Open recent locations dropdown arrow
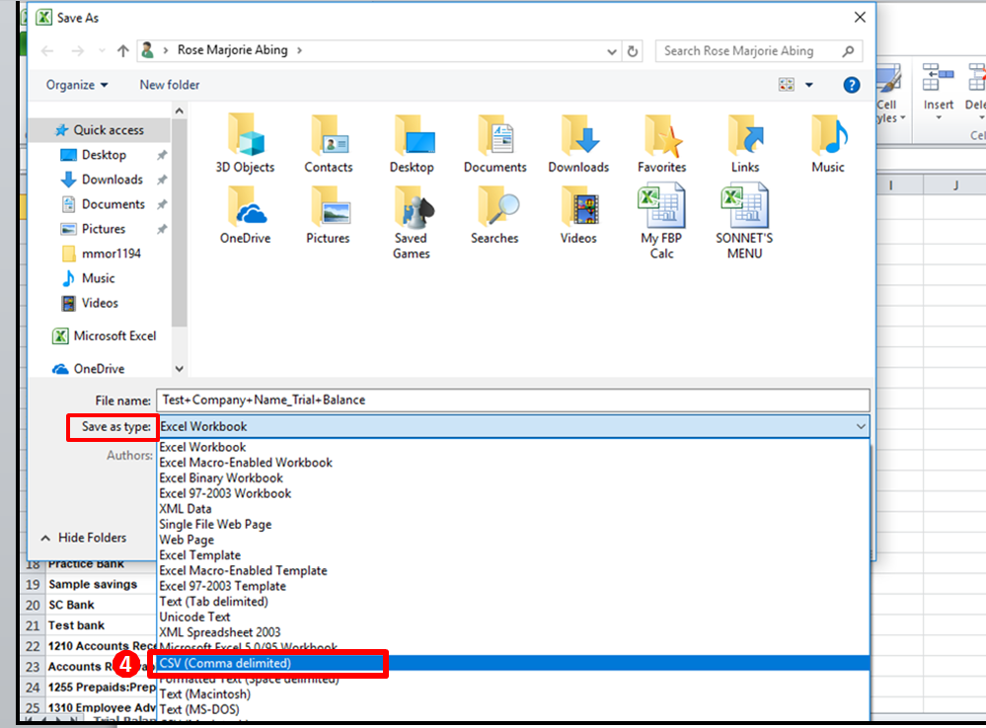This screenshot has width=986, height=728. [102, 51]
